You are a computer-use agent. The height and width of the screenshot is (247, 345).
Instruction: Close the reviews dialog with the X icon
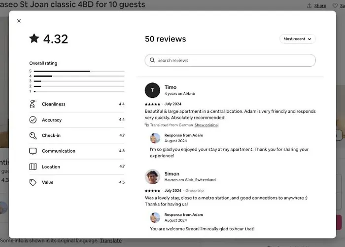coord(19,21)
